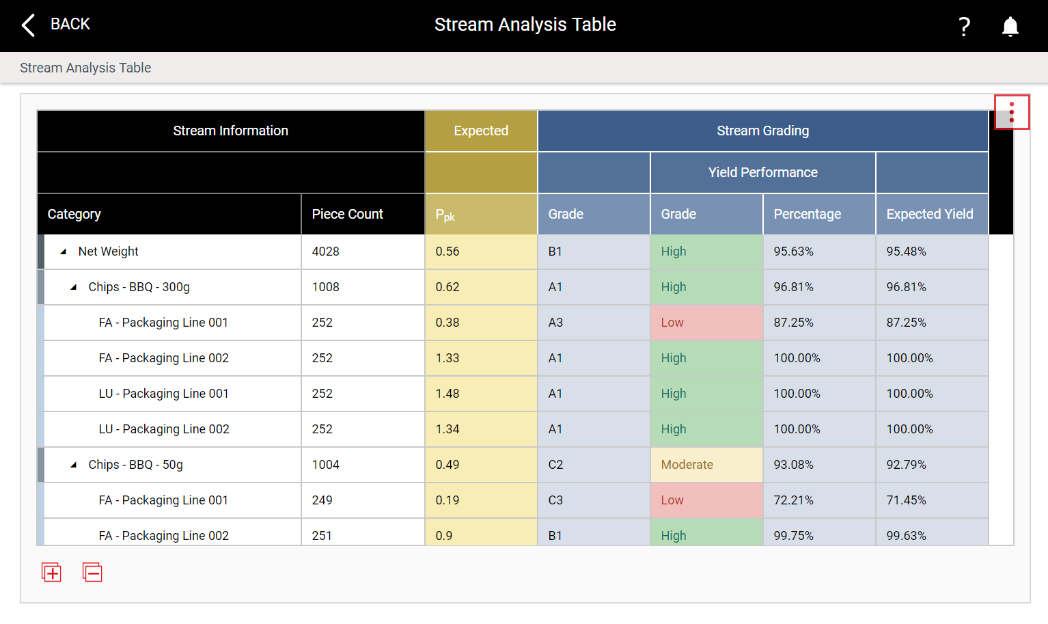
Task: Click the red Low grade cell for A3
Action: [x=706, y=323]
